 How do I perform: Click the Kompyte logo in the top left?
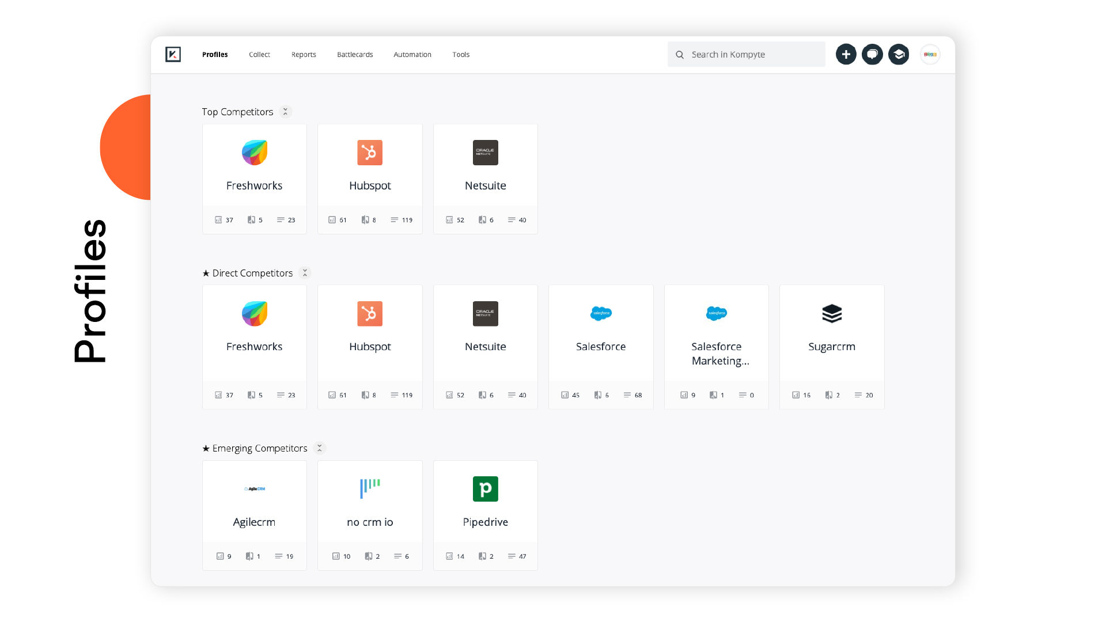pos(173,54)
